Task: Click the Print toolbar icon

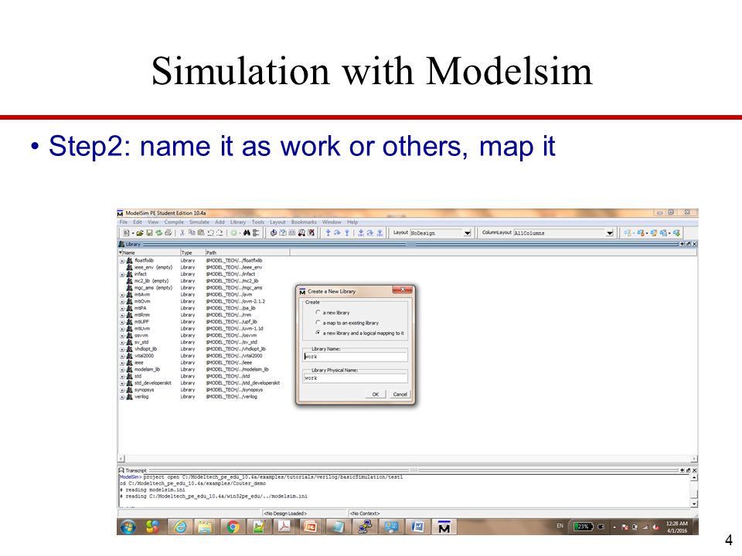Action: (168, 232)
